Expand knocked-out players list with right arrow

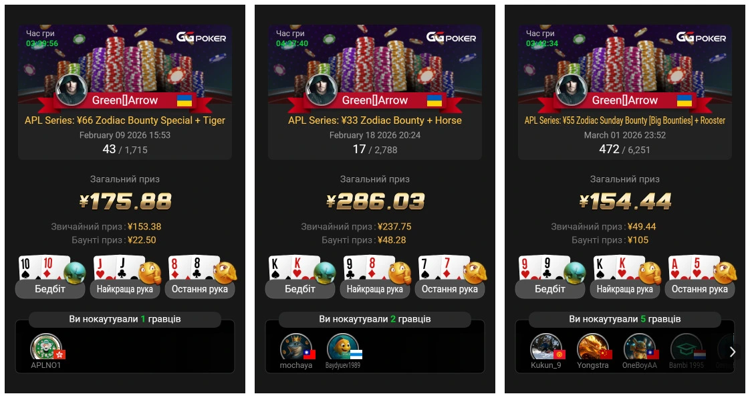(x=733, y=352)
